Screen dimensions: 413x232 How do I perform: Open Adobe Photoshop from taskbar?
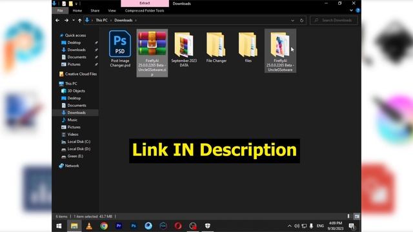[134, 226]
